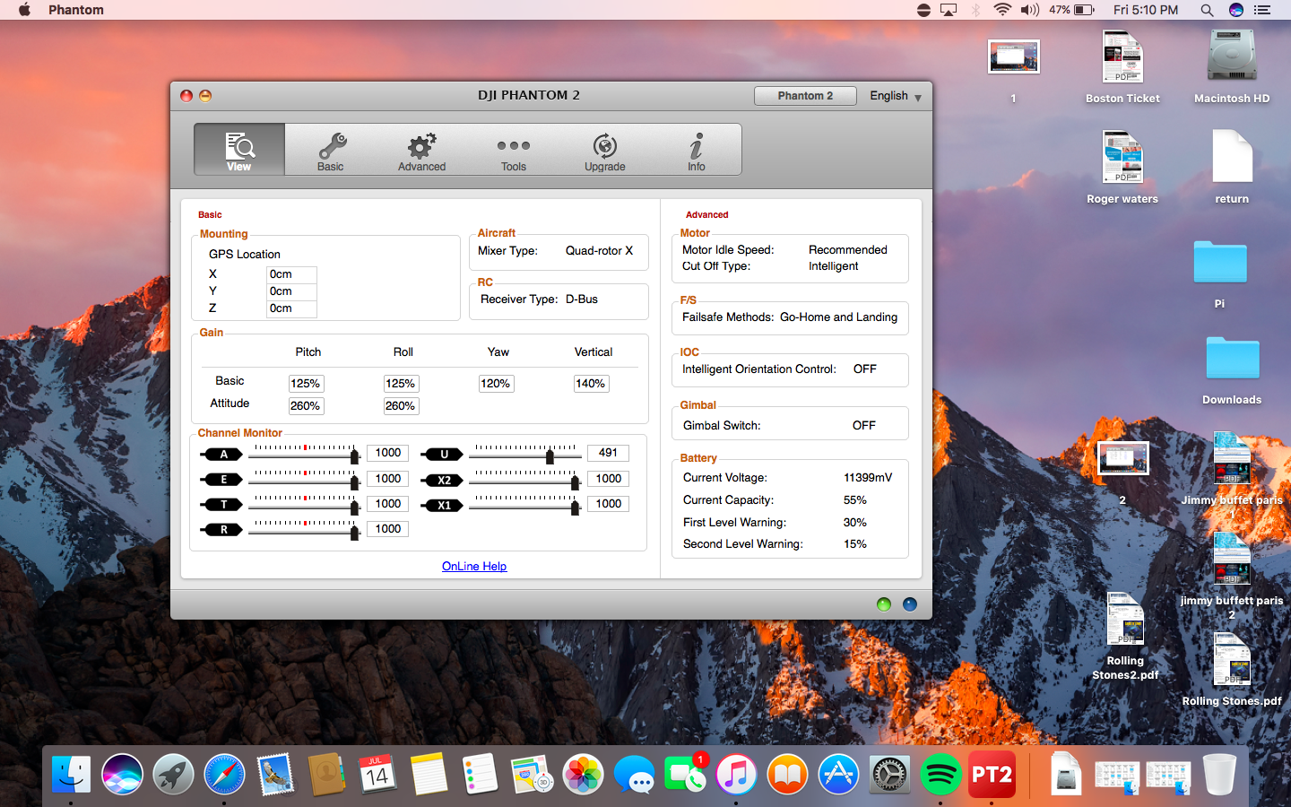Screen dimensions: 1291x807
Task: Click the channel U label badge
Action: pos(444,455)
